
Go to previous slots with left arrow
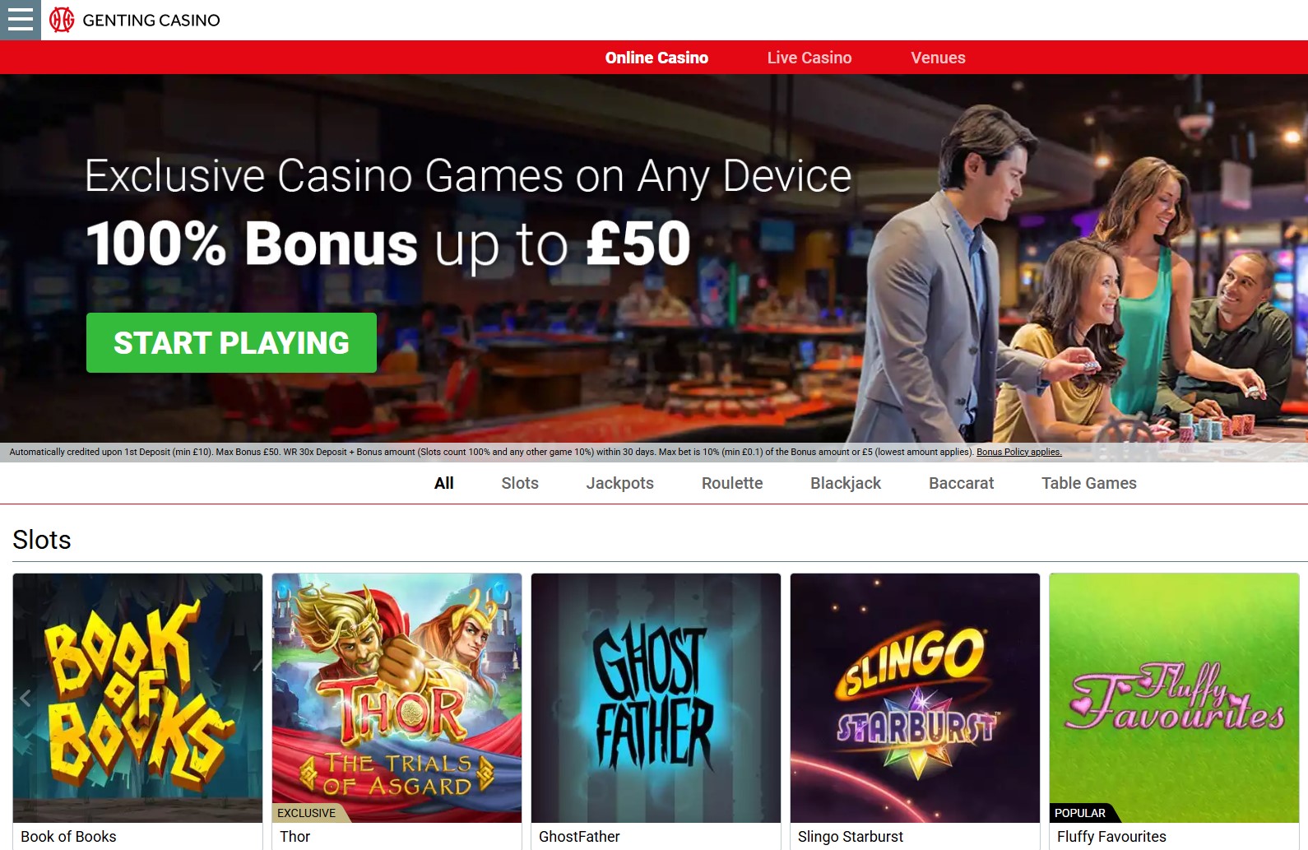26,698
